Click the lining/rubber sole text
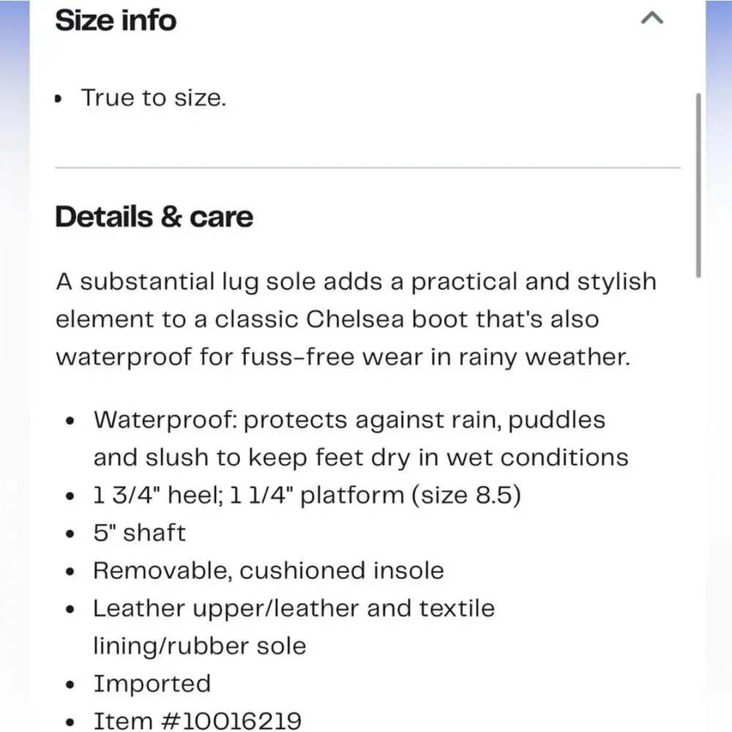Screen dimensions: 732x732 (200, 646)
